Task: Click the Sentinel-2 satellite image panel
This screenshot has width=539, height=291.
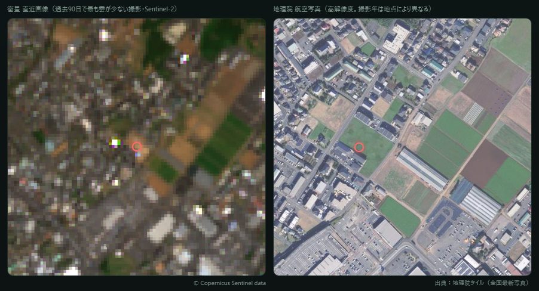Action: 136,147
